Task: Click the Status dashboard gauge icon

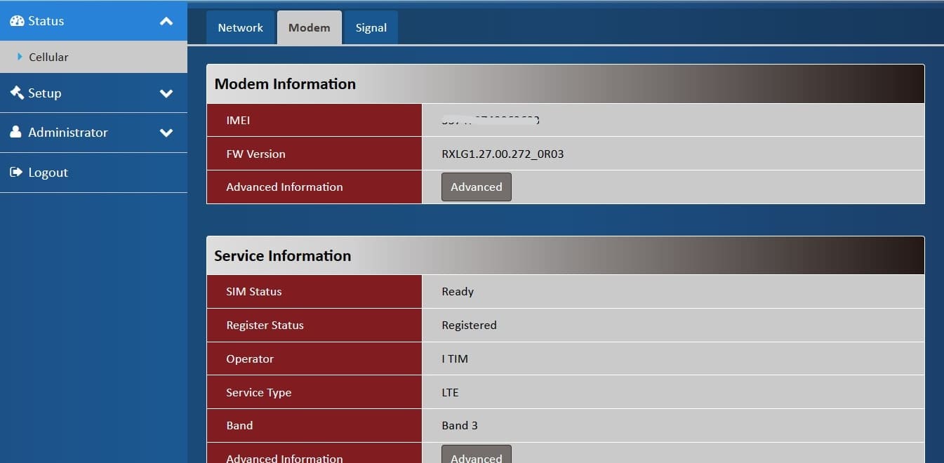Action: pos(17,21)
